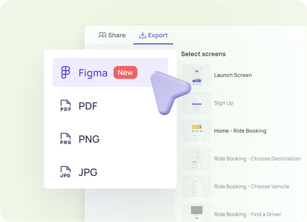Click Ride Booking - Choose Destination
307x222 pixels.
pos(257,159)
